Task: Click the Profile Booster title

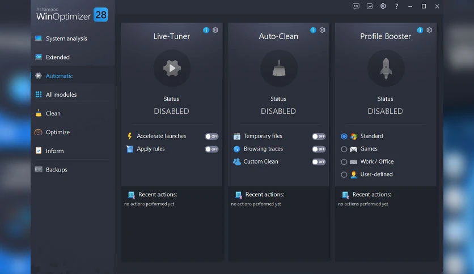Action: tap(386, 36)
